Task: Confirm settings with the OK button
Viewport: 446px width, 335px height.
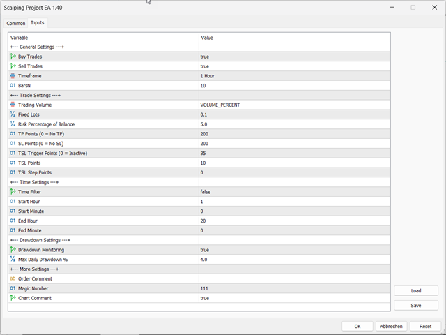Action: (357, 326)
